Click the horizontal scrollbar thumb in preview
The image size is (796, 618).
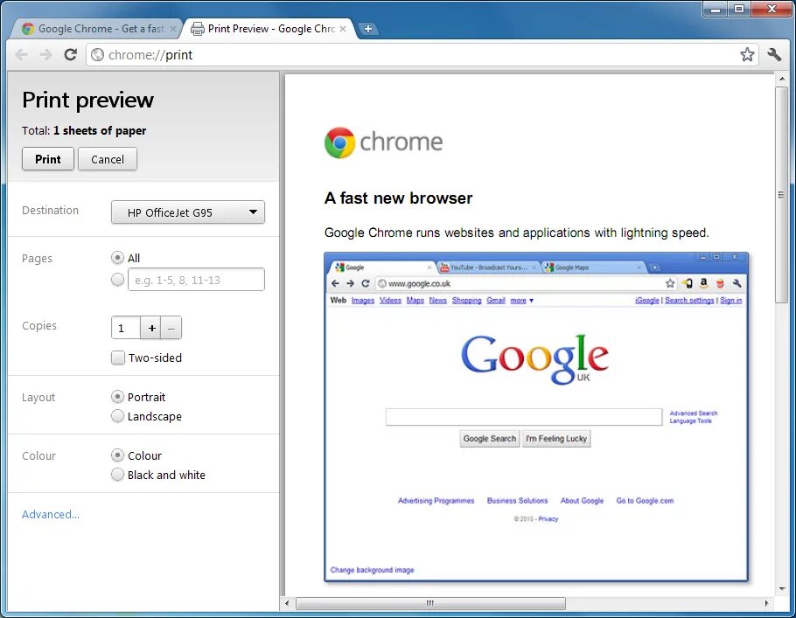tap(430, 603)
